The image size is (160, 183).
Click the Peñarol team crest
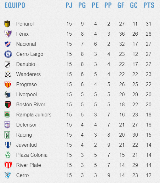[7, 24]
